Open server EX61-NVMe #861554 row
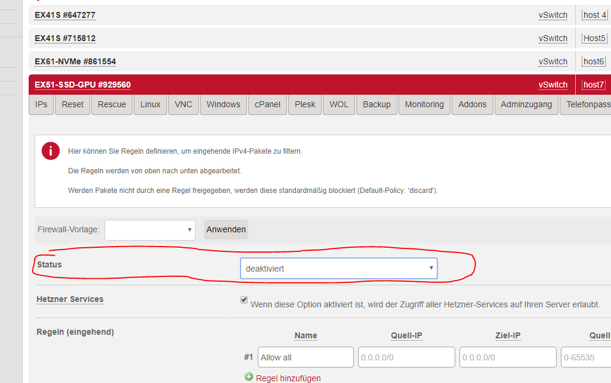This screenshot has width=611, height=383. point(75,61)
